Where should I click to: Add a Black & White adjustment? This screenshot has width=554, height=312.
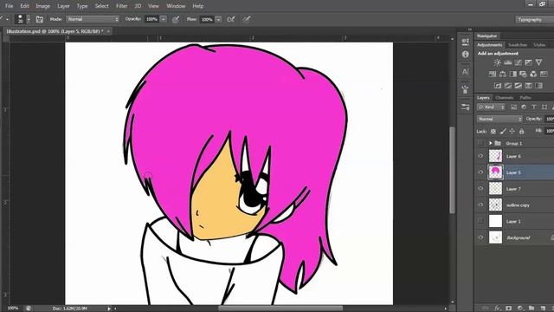(x=512, y=74)
